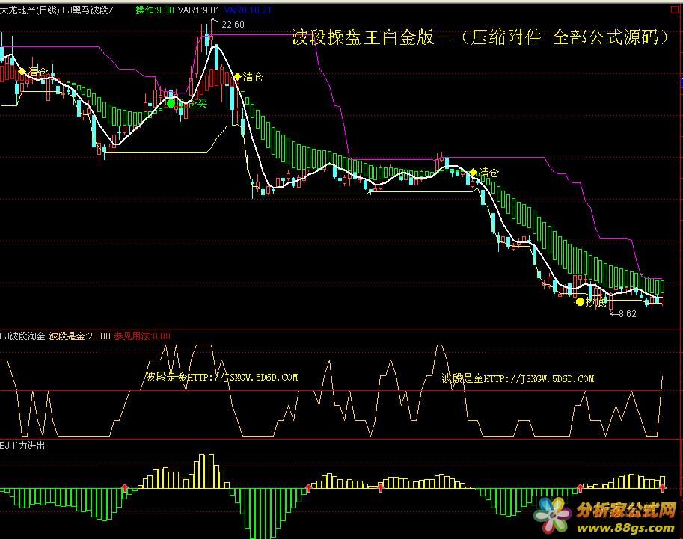Click the red 参见用法:0.00 value
The height and width of the screenshot is (539, 683).
click(x=142, y=336)
